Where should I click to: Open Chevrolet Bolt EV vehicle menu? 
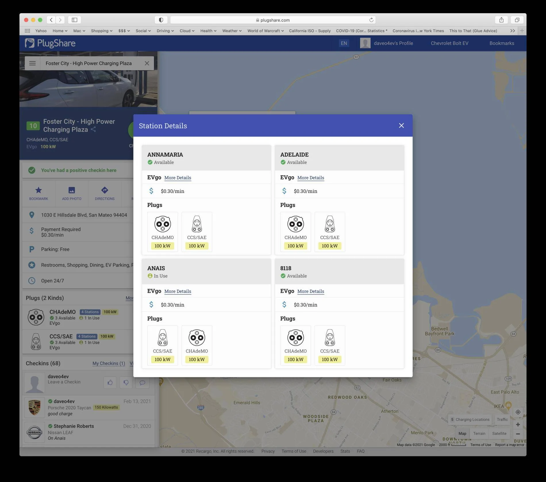[x=449, y=43]
